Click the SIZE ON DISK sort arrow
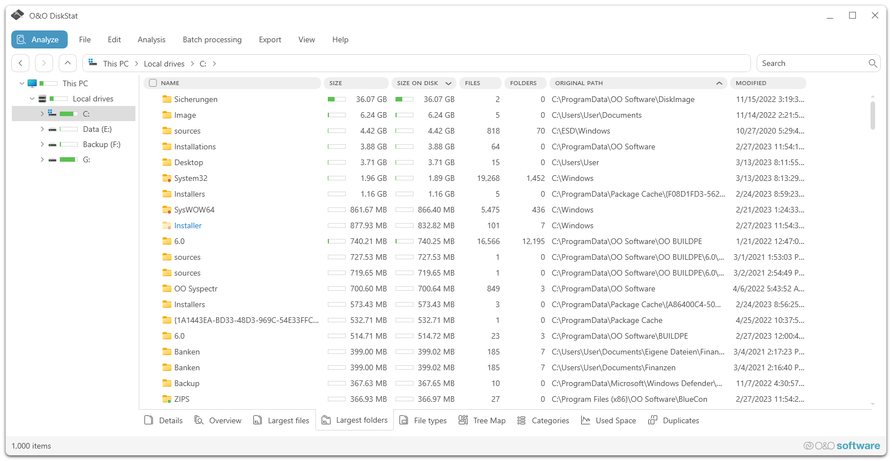 [x=449, y=83]
